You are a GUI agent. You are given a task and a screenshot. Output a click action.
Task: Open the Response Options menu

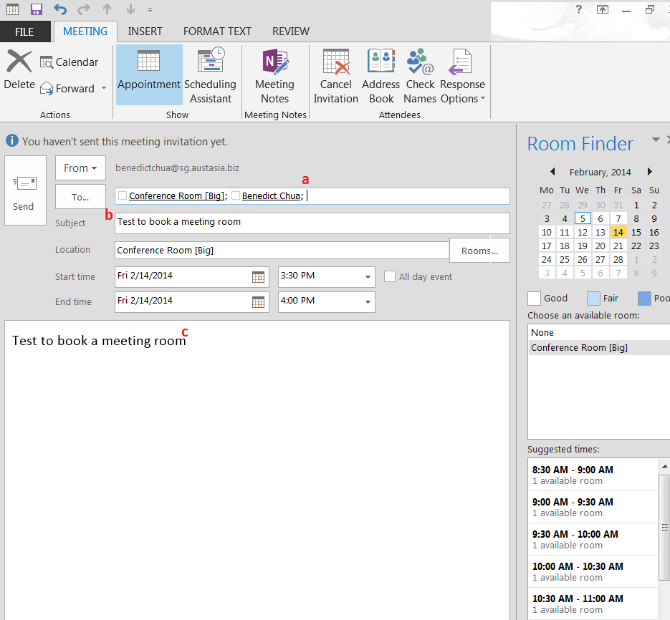463,76
